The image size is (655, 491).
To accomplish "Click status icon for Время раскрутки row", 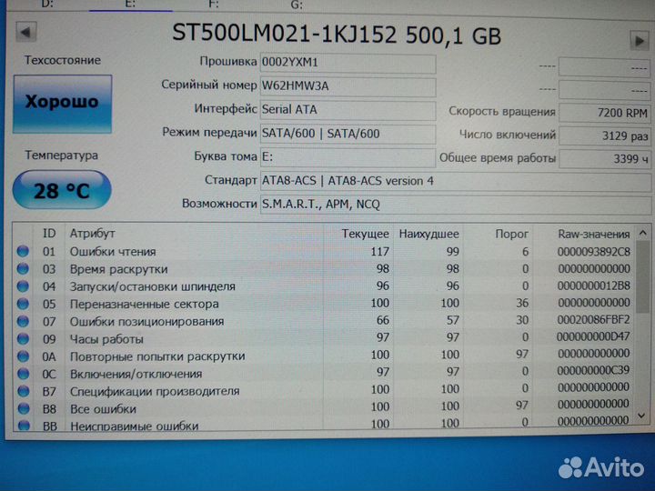I will click(23, 269).
